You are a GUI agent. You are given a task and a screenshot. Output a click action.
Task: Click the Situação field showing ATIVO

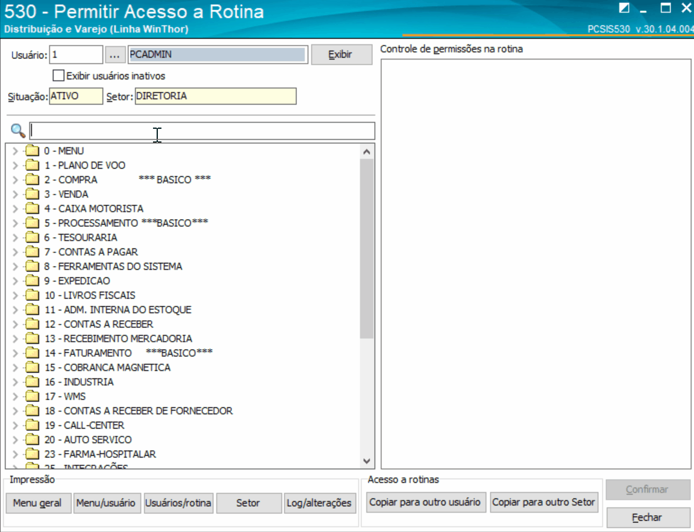pyautogui.click(x=76, y=96)
